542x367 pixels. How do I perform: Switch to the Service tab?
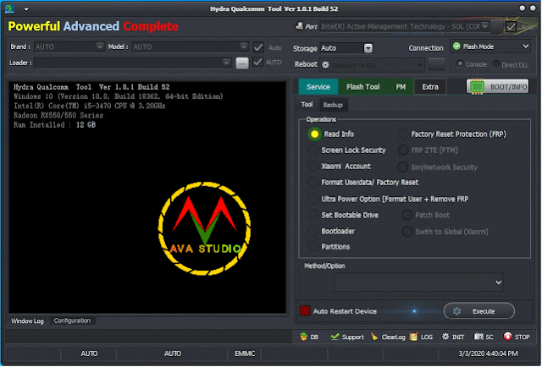coord(318,86)
